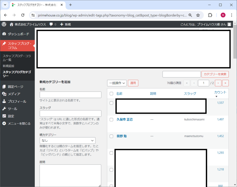Open the 1,497 count link

[x=220, y=119]
